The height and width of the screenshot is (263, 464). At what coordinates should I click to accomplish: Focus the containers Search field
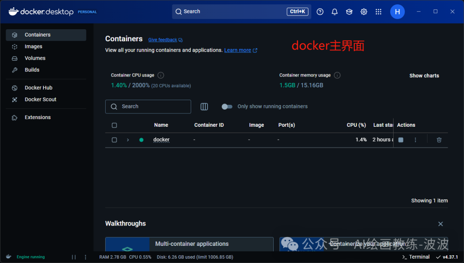[148, 107]
